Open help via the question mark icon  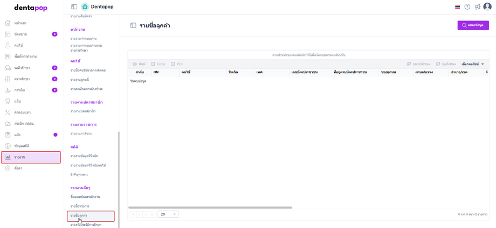467,6
